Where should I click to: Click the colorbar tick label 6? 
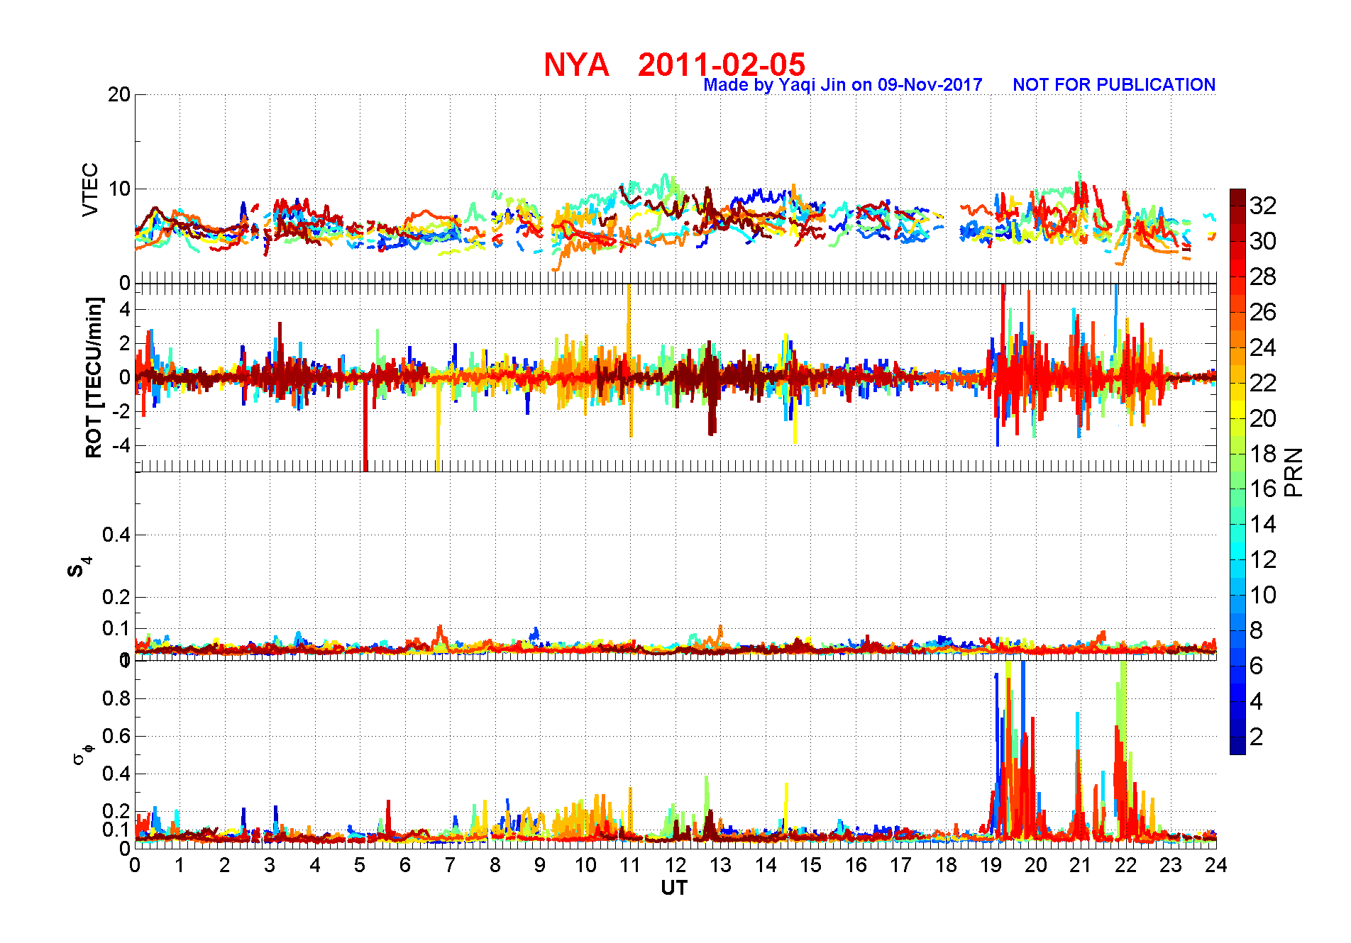click(x=1257, y=666)
